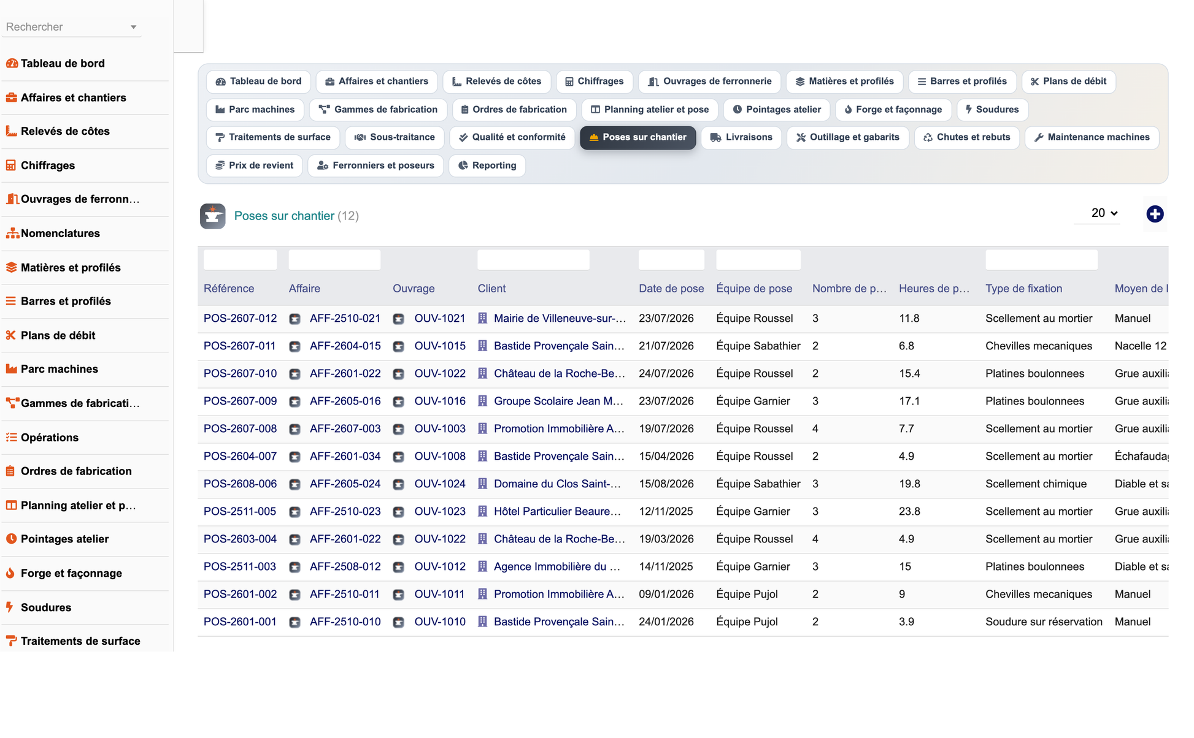Click the Traitements de surface sidebar roller icon

point(12,641)
